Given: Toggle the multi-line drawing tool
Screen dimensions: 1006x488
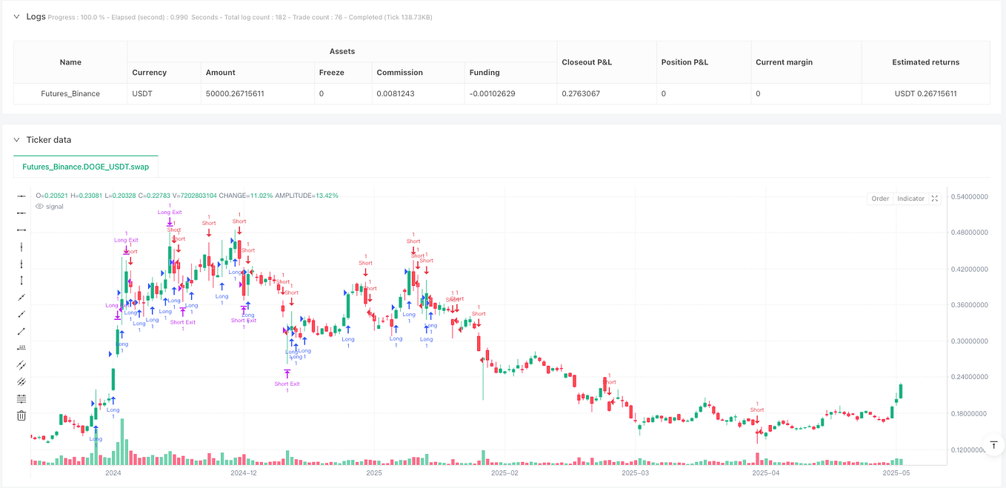Looking at the screenshot, I should click(21, 382).
